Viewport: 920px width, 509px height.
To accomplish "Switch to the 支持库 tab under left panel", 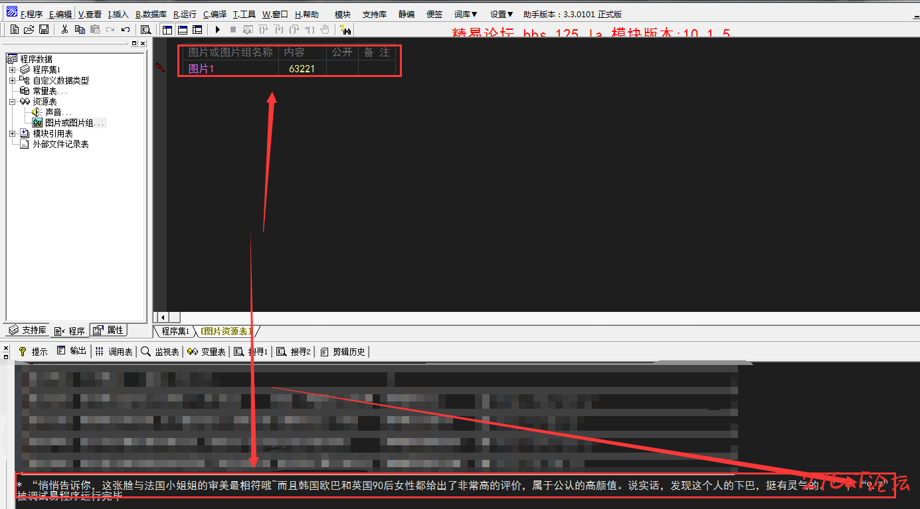I will (27, 330).
